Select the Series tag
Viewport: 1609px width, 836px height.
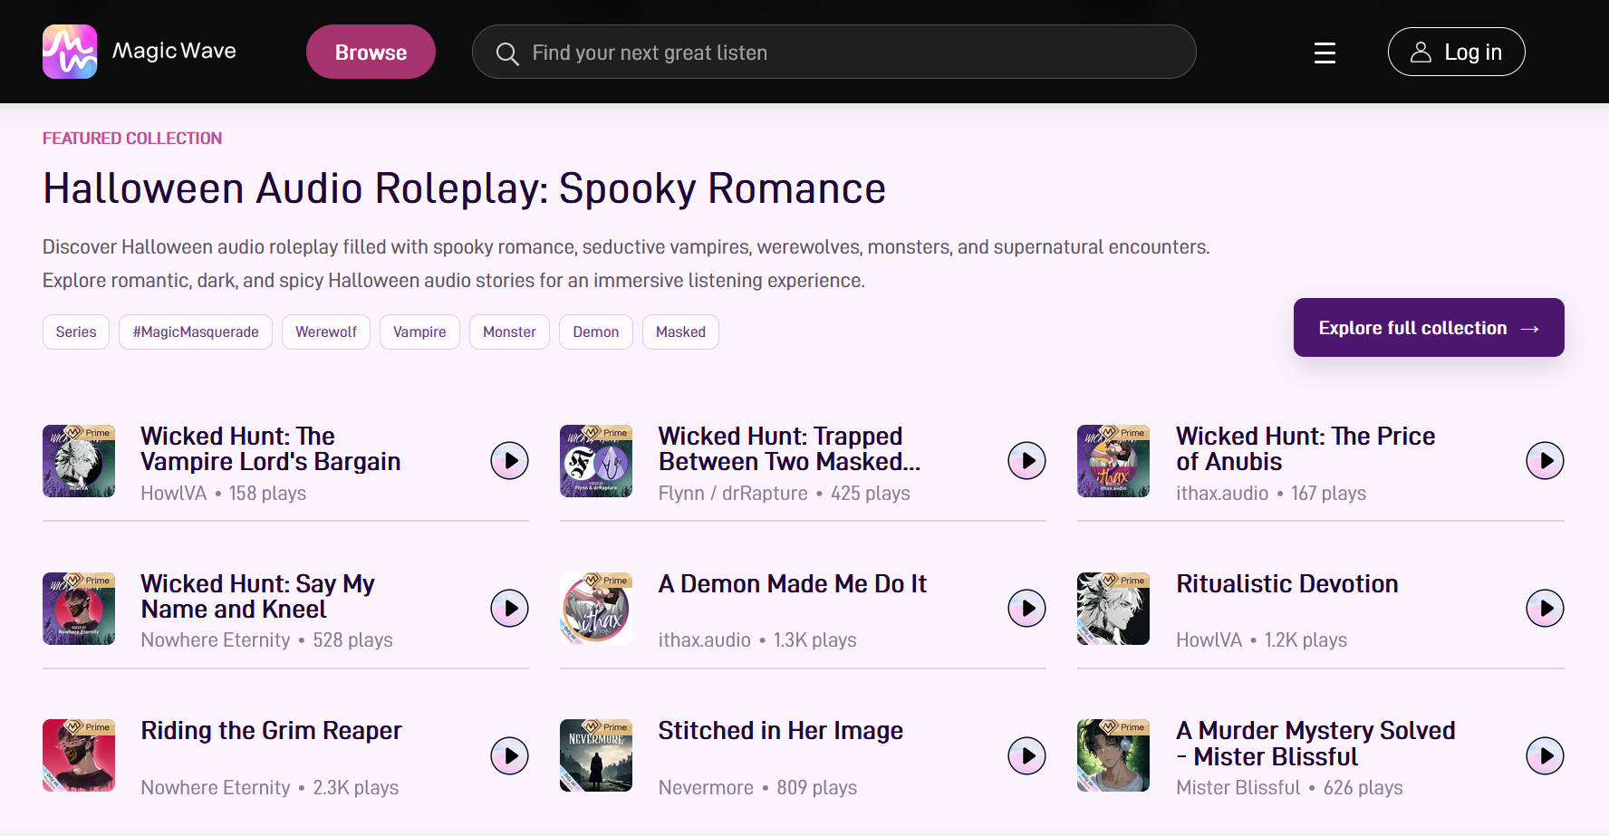coord(76,332)
